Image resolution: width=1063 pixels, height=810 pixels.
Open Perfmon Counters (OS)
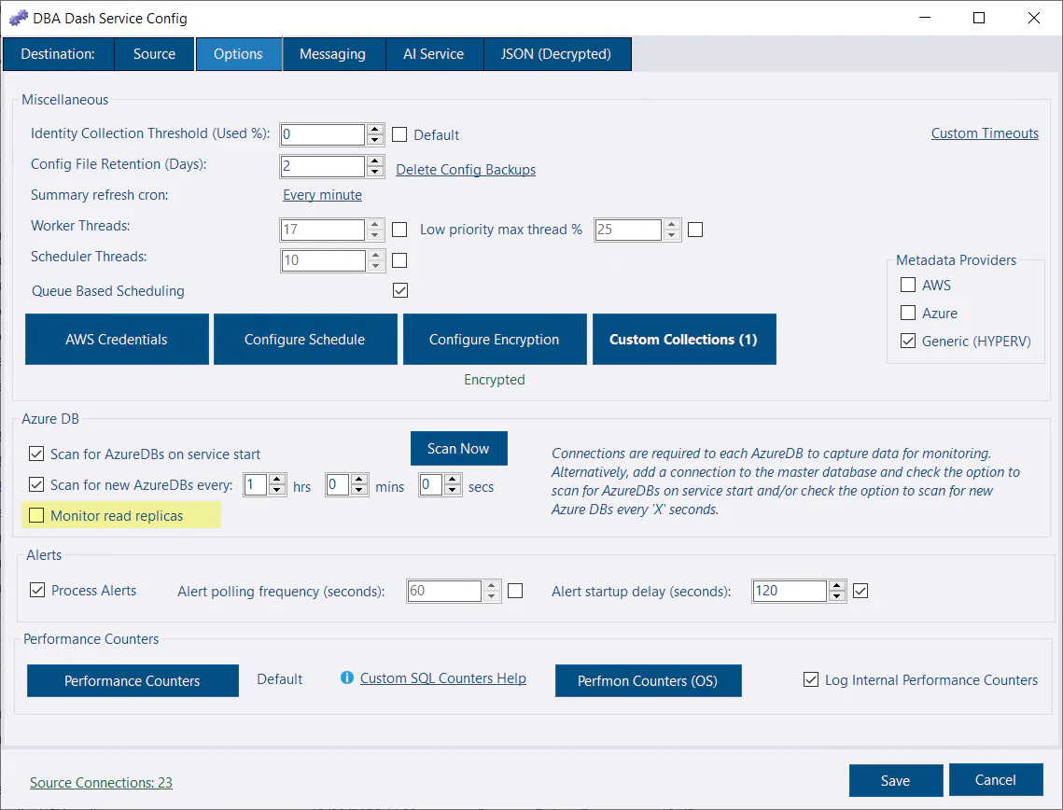648,680
